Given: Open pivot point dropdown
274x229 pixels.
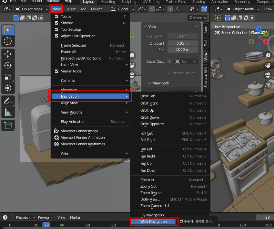Looking at the screenshot, I should 143,9.
